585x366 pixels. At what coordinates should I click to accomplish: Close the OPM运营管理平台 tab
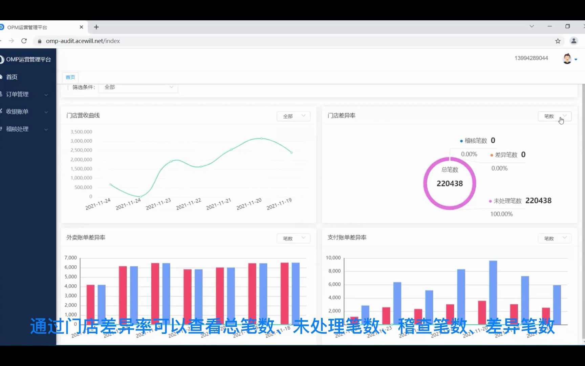[x=81, y=27]
